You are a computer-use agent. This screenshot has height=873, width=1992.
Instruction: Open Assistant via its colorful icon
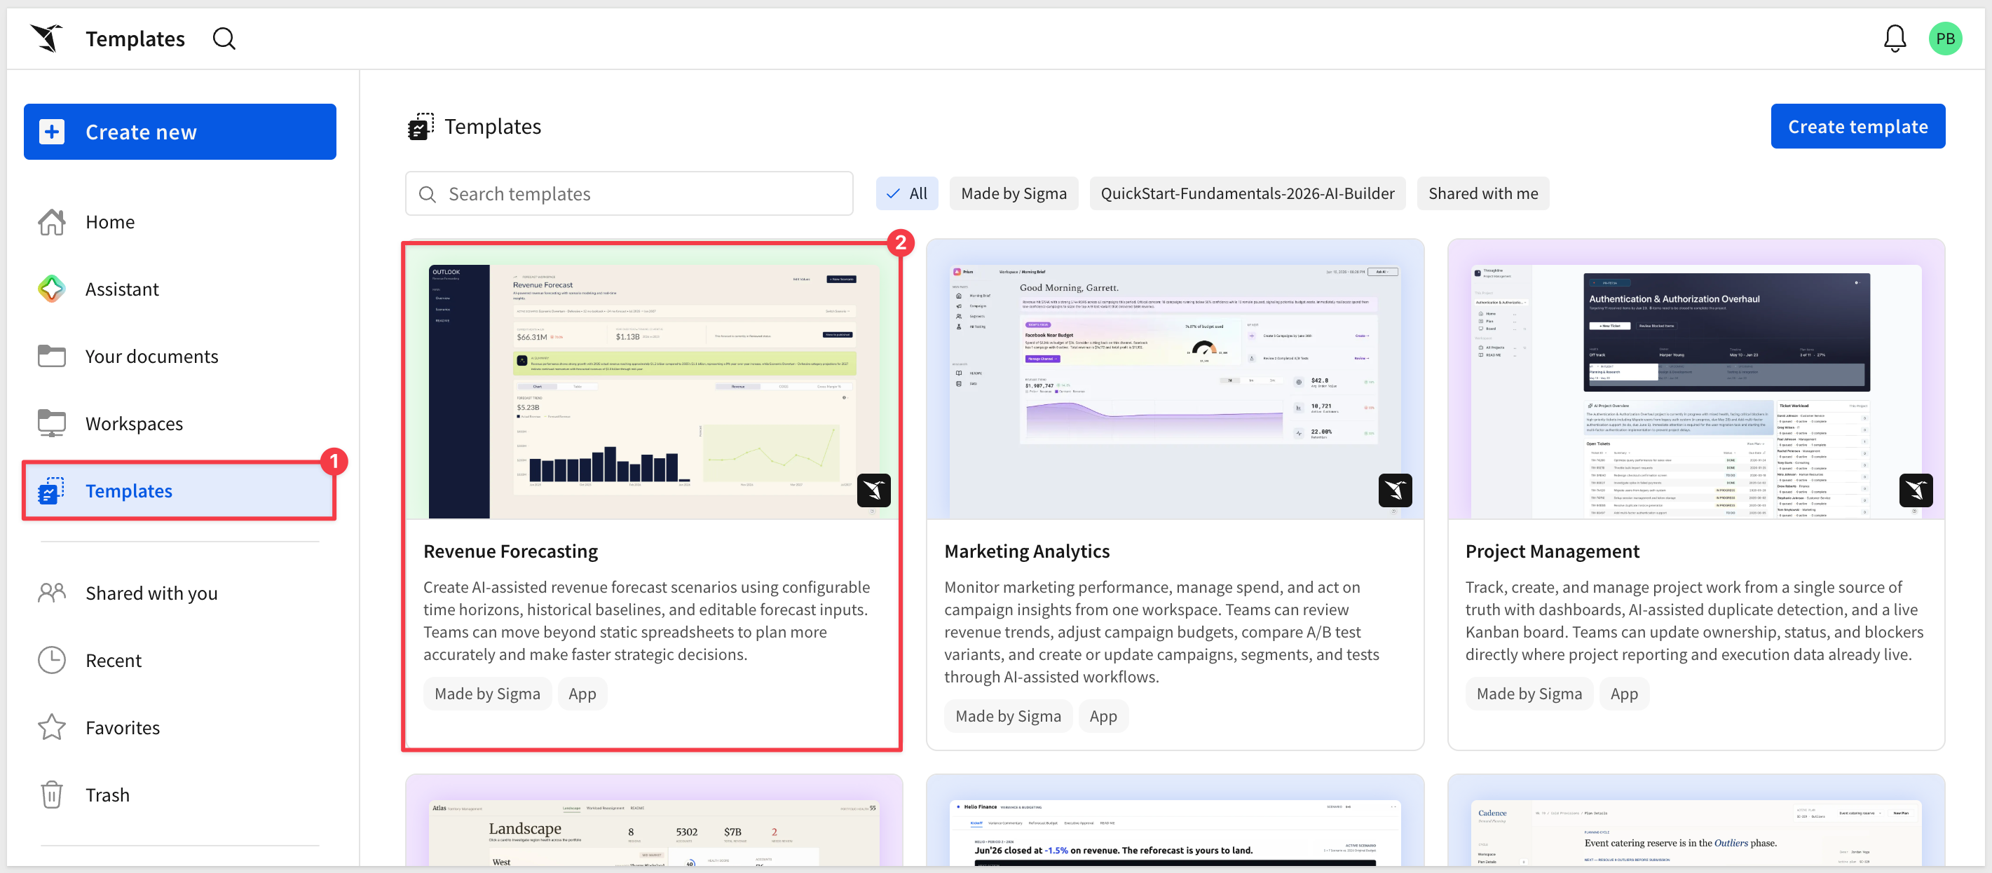tap(52, 289)
